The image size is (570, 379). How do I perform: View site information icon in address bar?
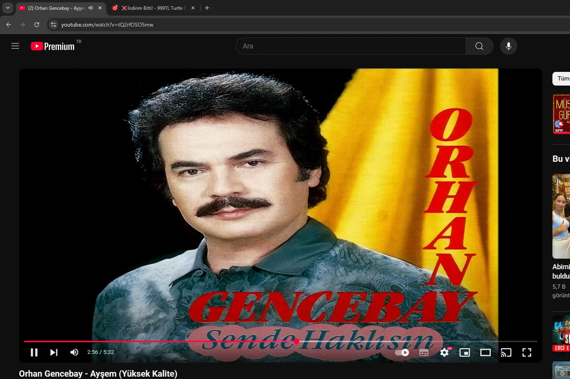click(x=54, y=25)
